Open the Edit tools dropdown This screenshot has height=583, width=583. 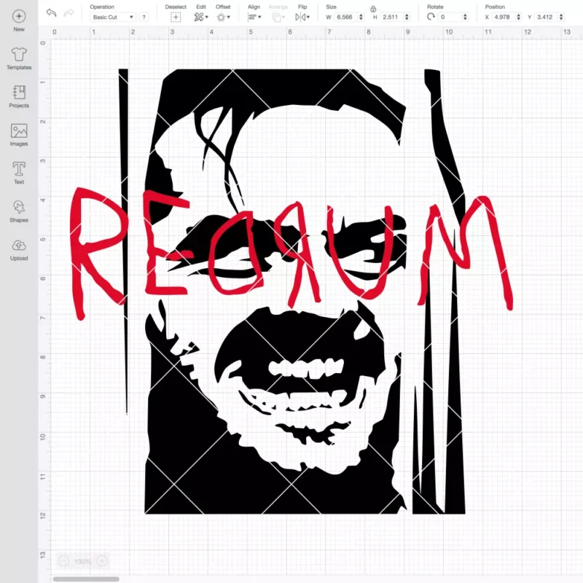tap(201, 17)
